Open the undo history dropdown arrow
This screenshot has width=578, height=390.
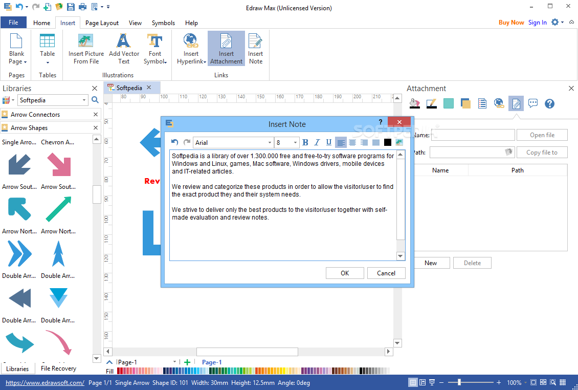coord(27,7)
